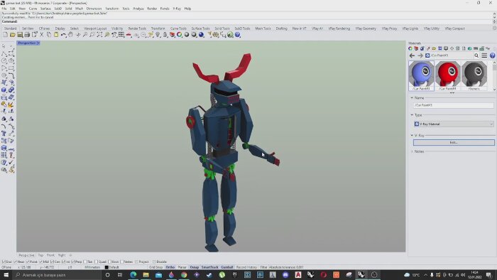Viewport: 497px width, 280px height.
Task: Collapse the Name section
Action: click(412, 98)
